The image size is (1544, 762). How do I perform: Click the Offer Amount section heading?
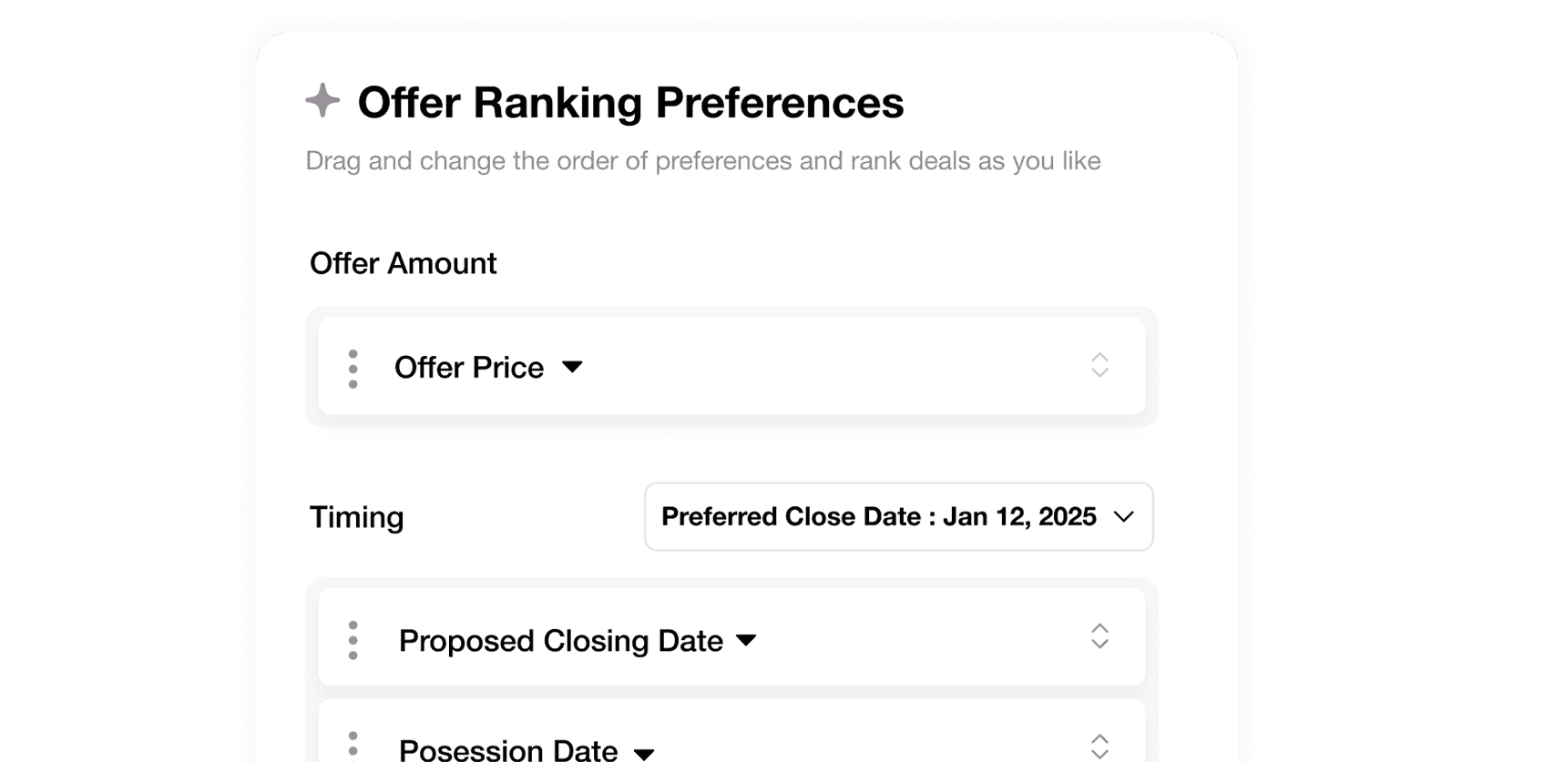click(x=403, y=263)
